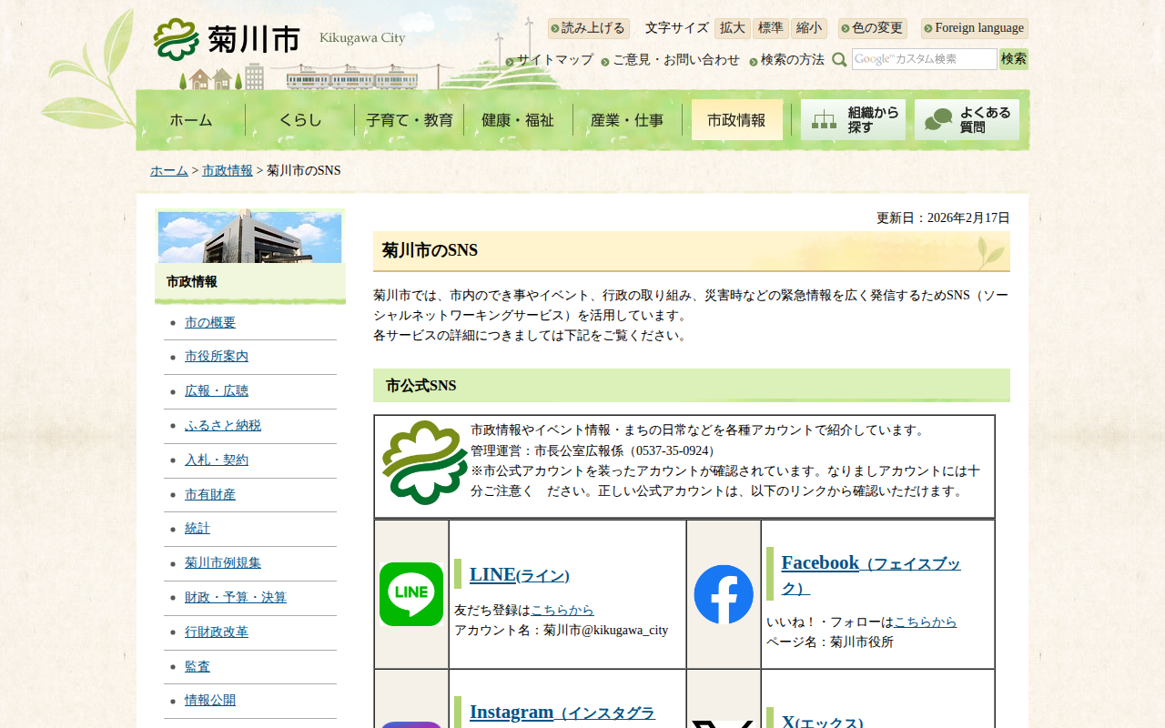Open 菊川市例規集 sidebar link
The image size is (1165, 728).
point(223,563)
